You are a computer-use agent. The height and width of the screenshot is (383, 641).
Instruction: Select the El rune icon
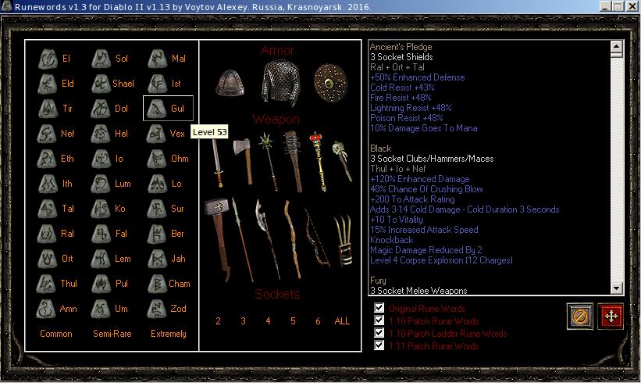tap(48, 59)
